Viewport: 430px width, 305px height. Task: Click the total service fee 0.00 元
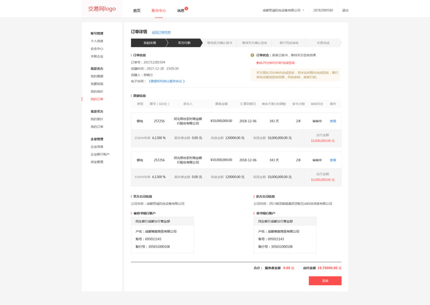click(288, 268)
